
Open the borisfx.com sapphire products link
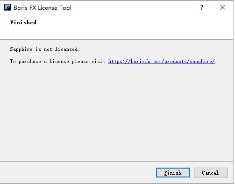pyautogui.click(x=162, y=61)
